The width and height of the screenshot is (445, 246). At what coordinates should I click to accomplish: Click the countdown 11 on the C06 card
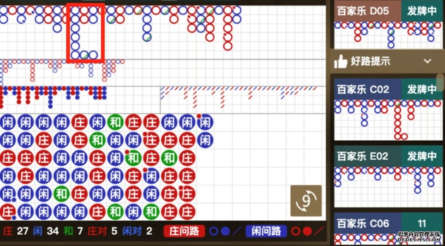422,223
